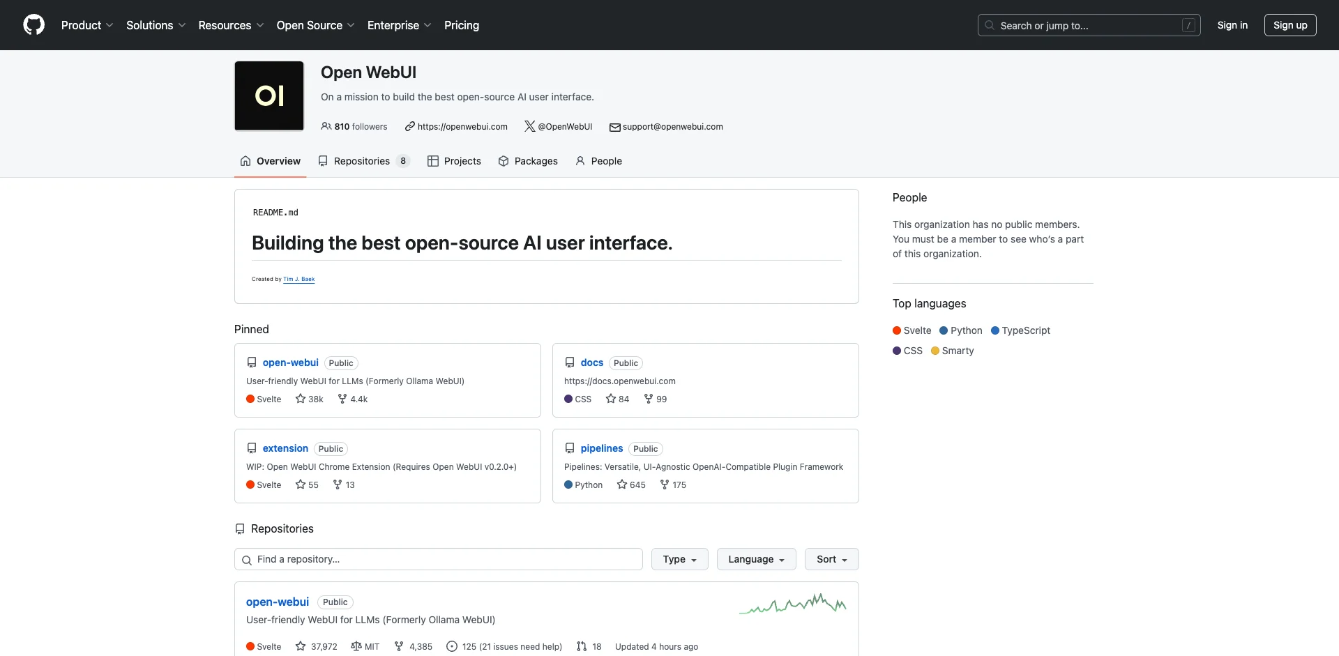
Task: Click the star icon showing 645 on pipelines
Action: [622, 485]
